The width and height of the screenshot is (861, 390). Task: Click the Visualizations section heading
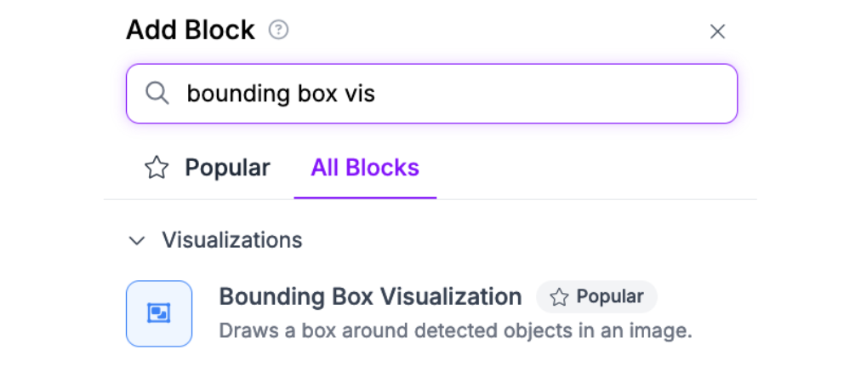(x=232, y=240)
